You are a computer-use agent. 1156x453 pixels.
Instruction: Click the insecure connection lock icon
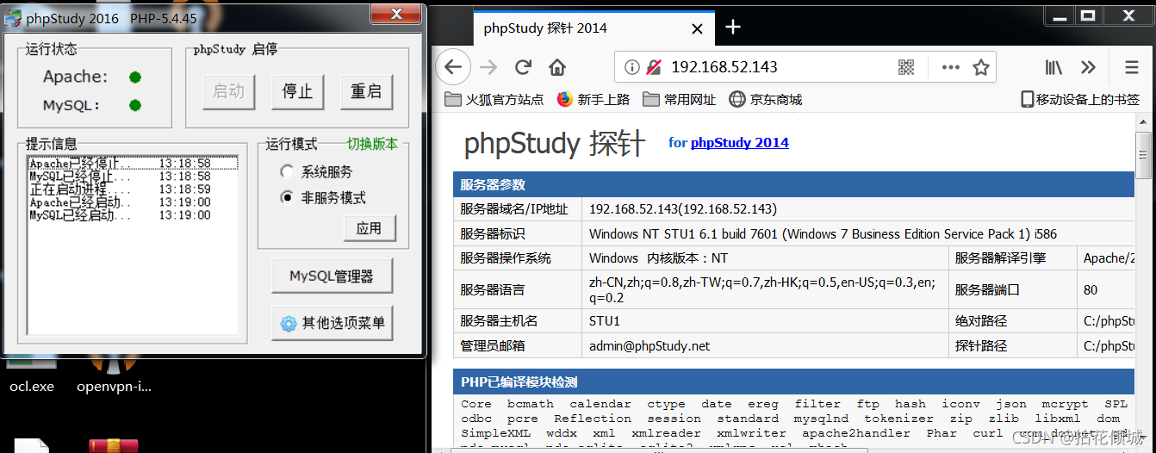[x=653, y=67]
